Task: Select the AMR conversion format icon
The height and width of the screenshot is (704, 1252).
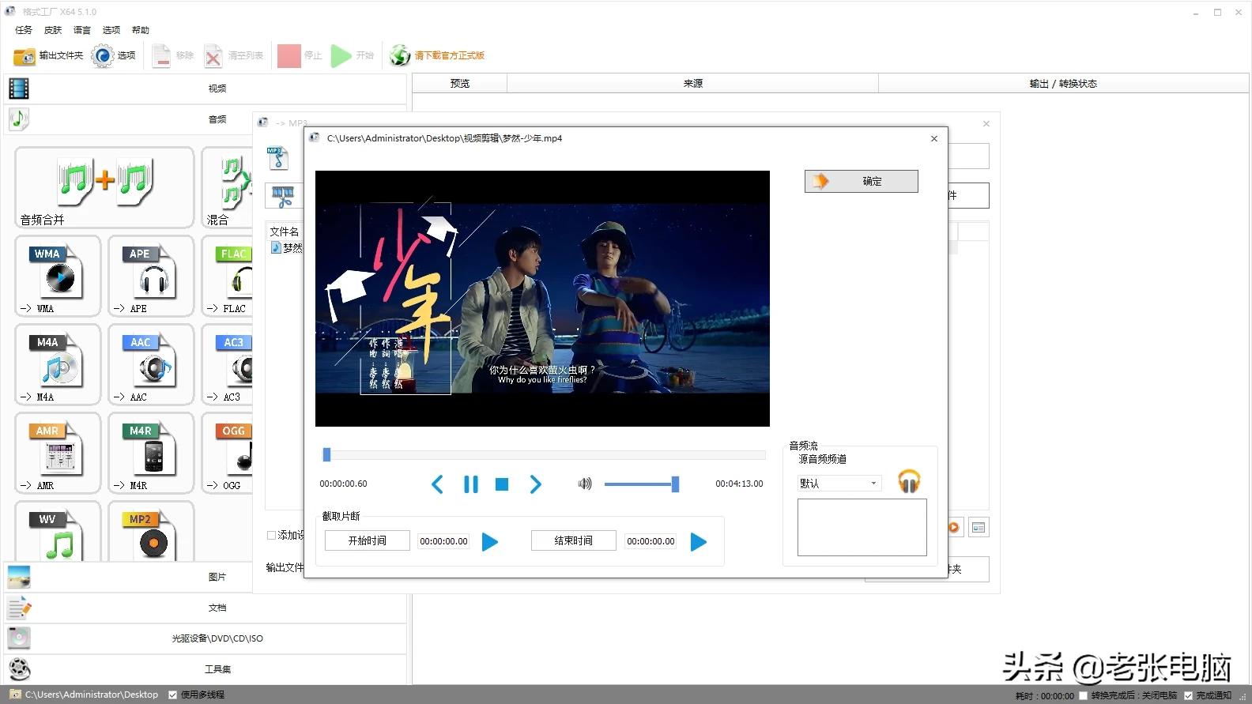Action: pyautogui.click(x=58, y=453)
